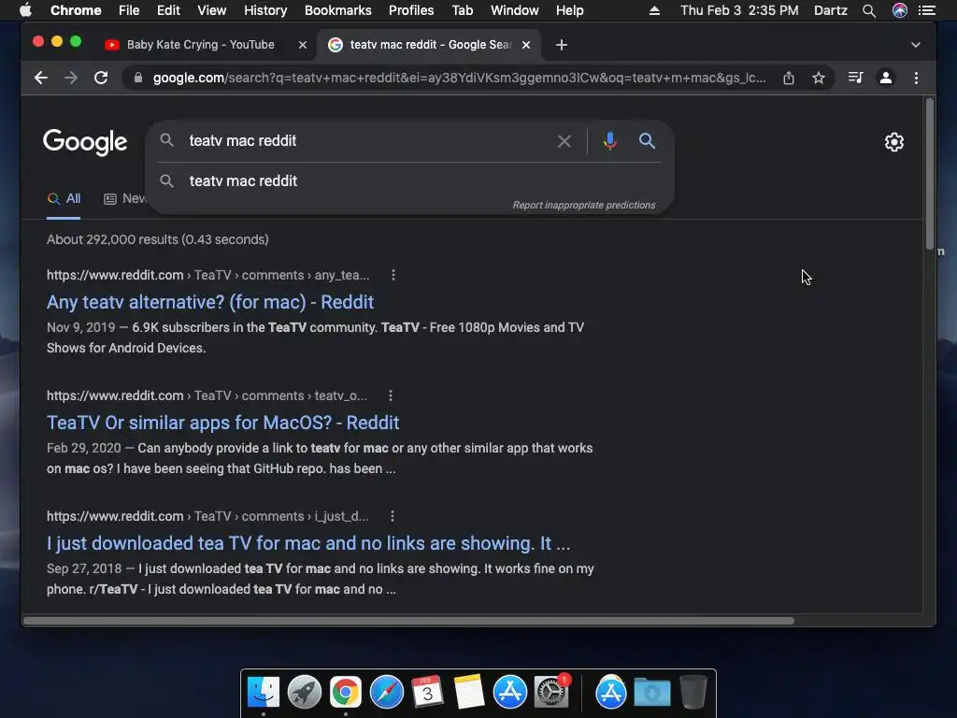Open 'Any teatv alternative? (for mac) - Reddit'

pyautogui.click(x=210, y=302)
